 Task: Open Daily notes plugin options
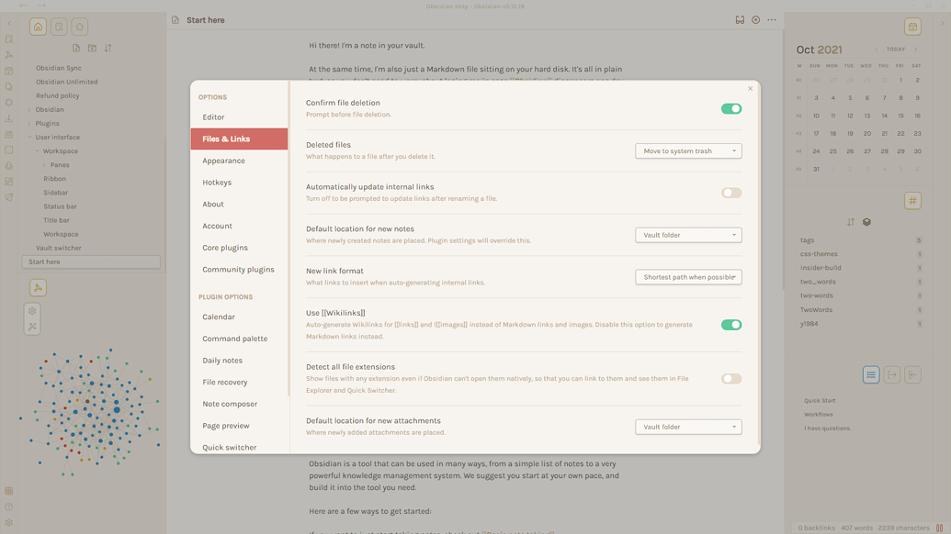(x=239, y=361)
